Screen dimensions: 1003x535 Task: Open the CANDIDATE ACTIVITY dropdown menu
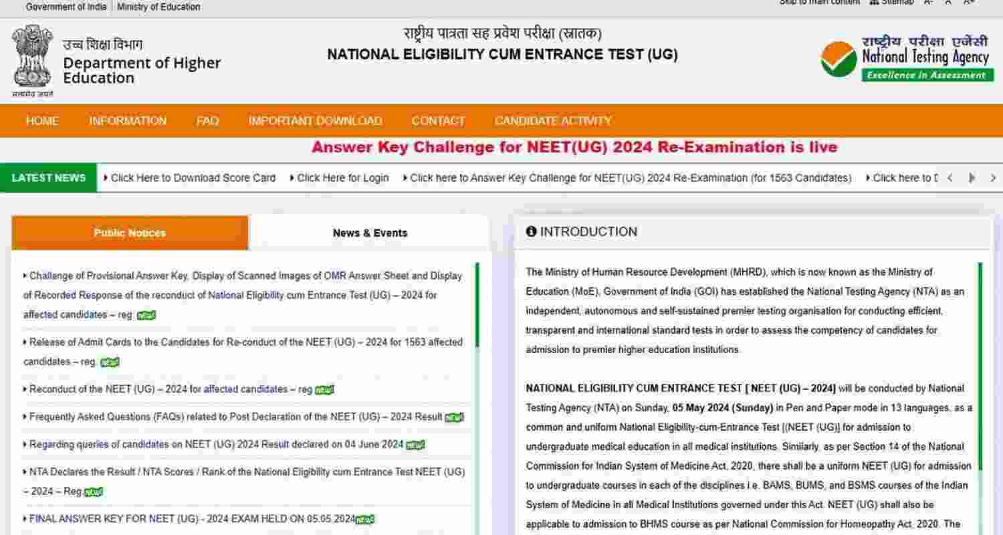552,121
